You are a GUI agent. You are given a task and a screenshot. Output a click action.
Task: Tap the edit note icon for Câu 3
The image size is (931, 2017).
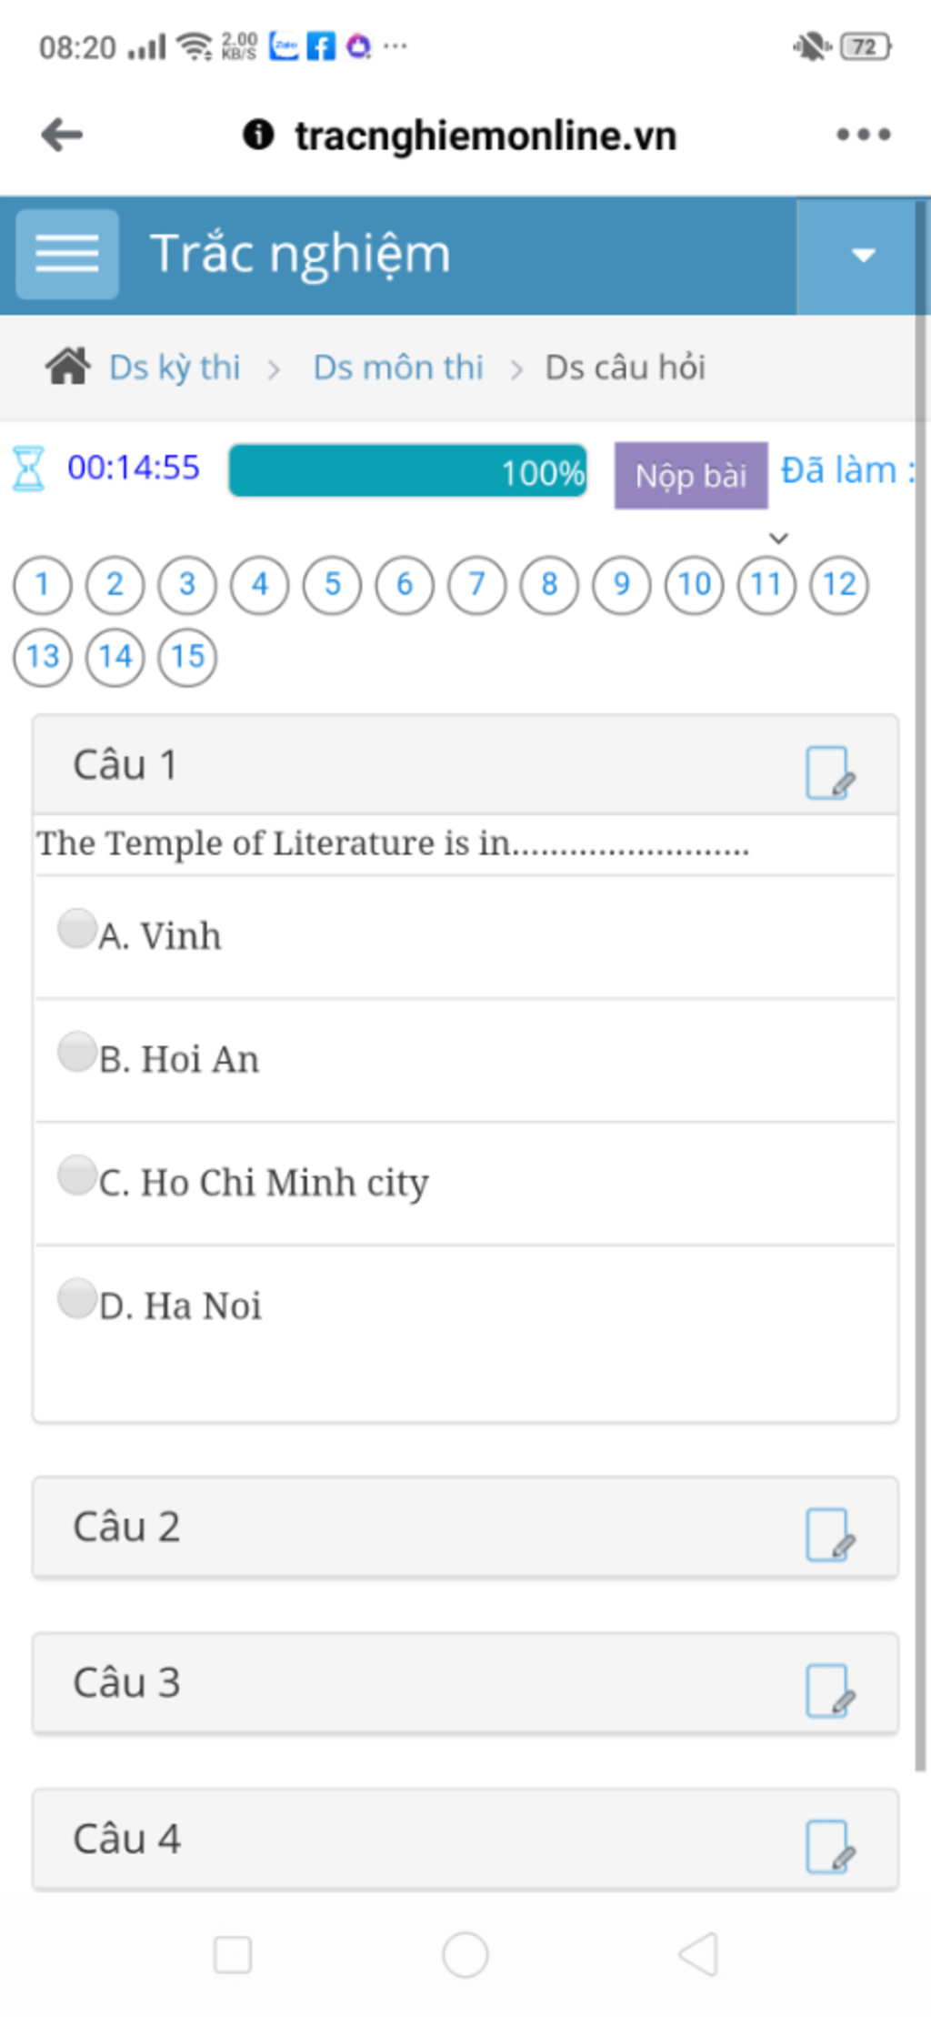(830, 1691)
